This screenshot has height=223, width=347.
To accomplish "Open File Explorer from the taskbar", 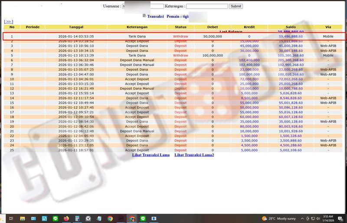I will pyautogui.click(x=22, y=219).
